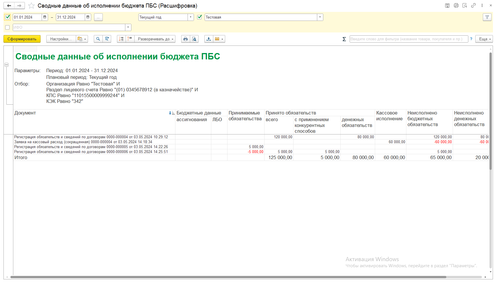Send the report by email via envelope icon

(x=219, y=39)
